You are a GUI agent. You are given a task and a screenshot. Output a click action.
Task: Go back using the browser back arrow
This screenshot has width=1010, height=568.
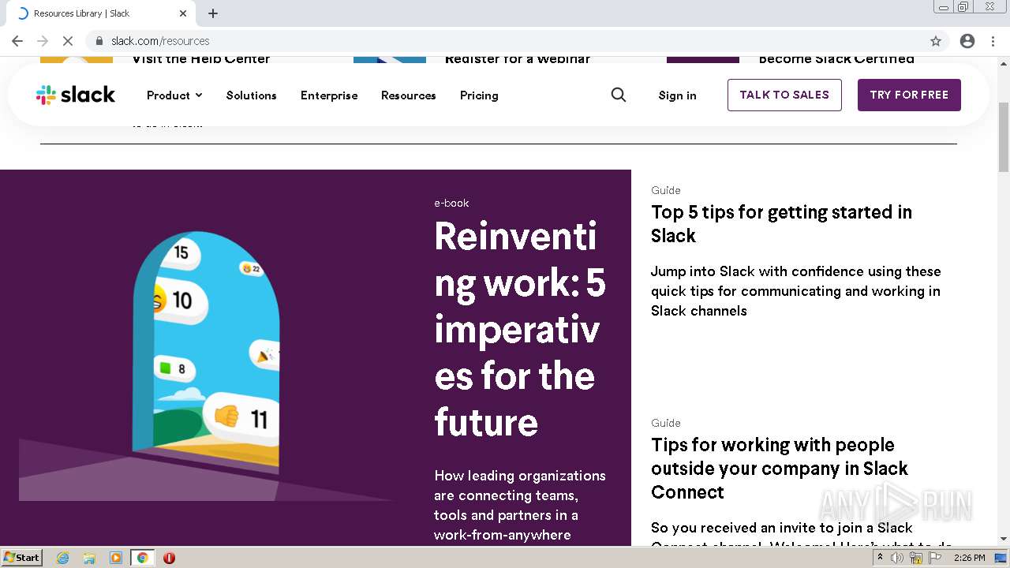tap(17, 41)
